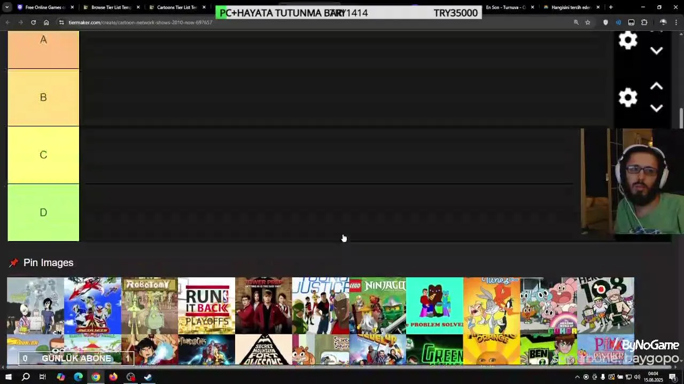Open Steam from taskbar

(x=148, y=377)
